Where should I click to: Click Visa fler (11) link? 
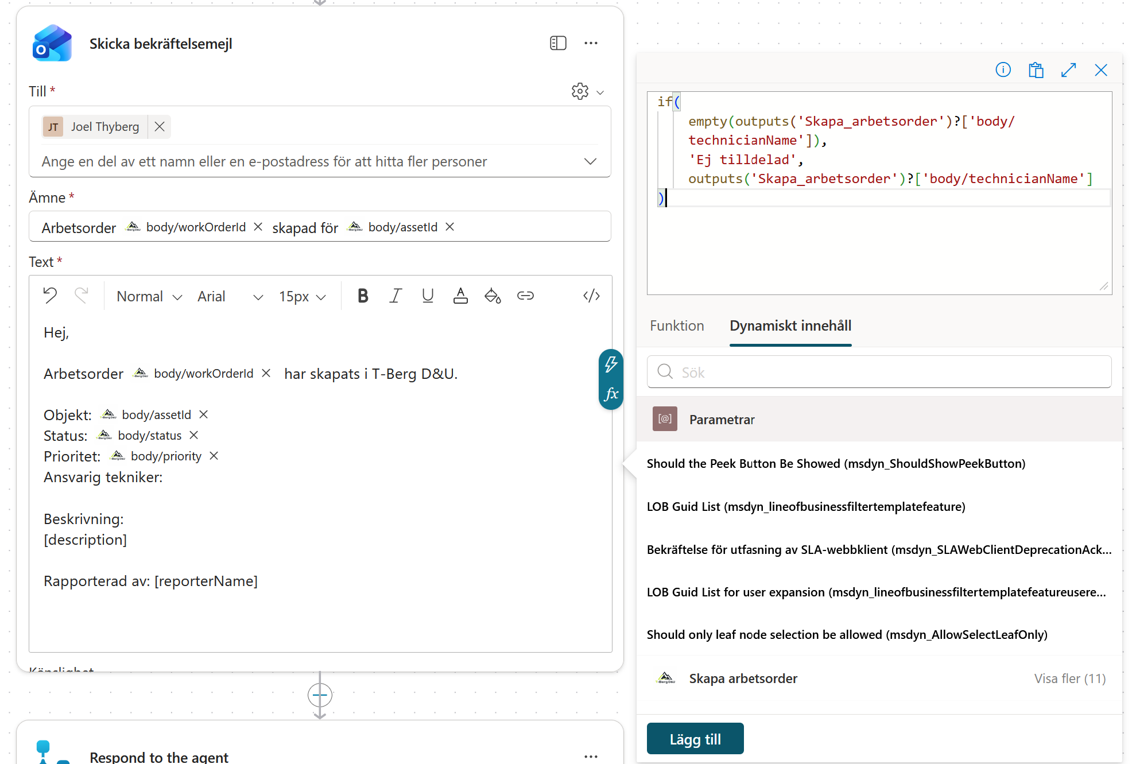[1070, 678]
